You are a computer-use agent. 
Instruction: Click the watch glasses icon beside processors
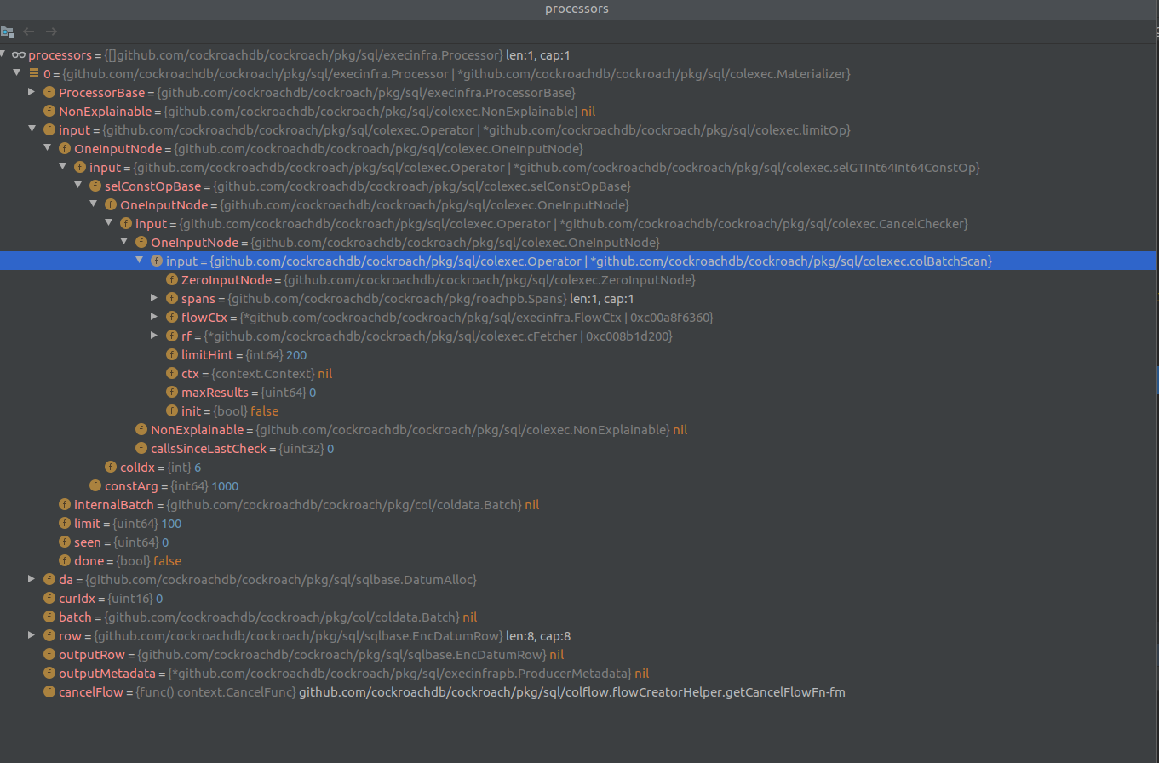click(x=18, y=54)
